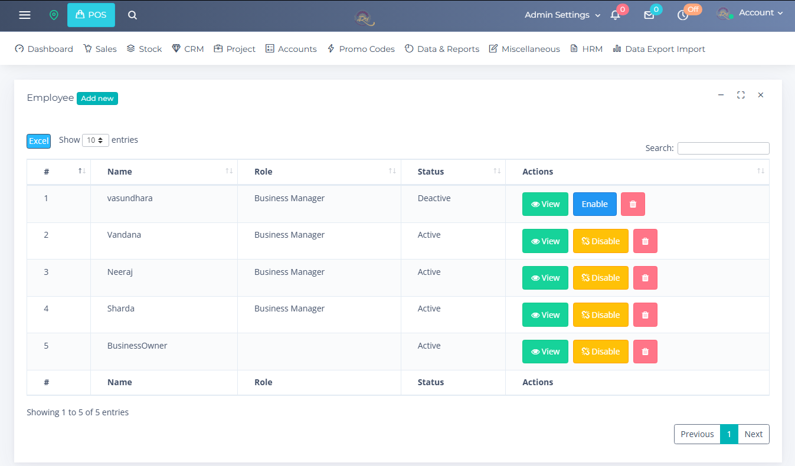
Task: Open the notifications bell icon
Action: click(615, 15)
